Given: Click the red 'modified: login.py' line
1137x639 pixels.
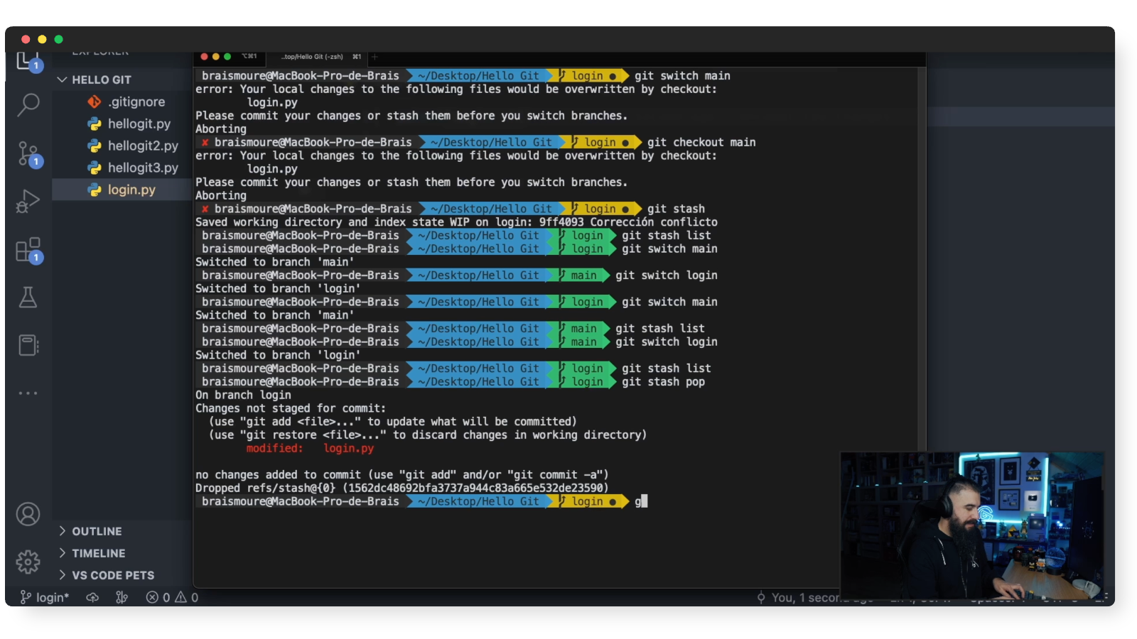Looking at the screenshot, I should [x=310, y=448].
